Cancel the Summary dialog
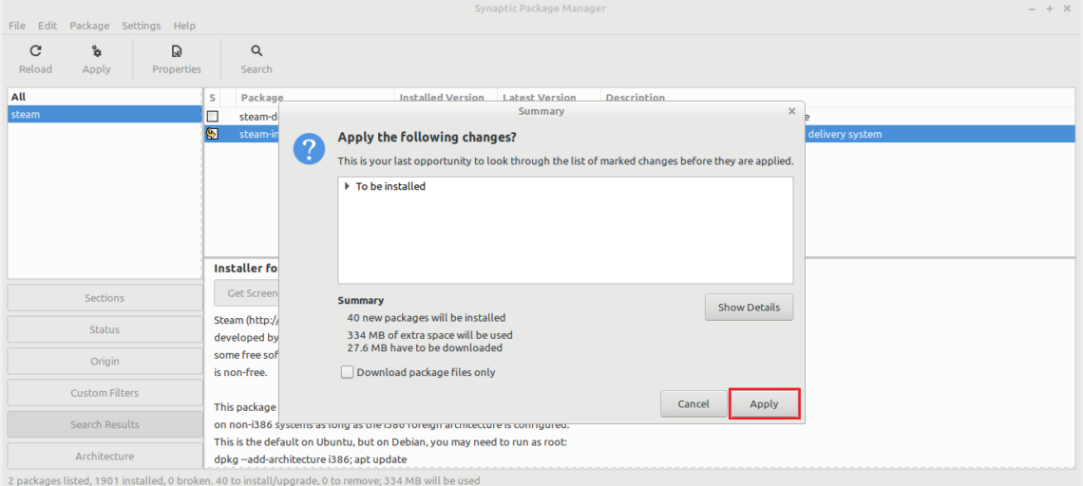The height and width of the screenshot is (486, 1083). click(x=693, y=403)
